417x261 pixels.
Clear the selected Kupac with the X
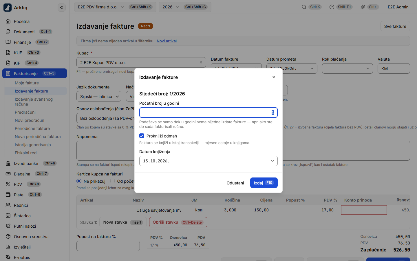(201, 62)
